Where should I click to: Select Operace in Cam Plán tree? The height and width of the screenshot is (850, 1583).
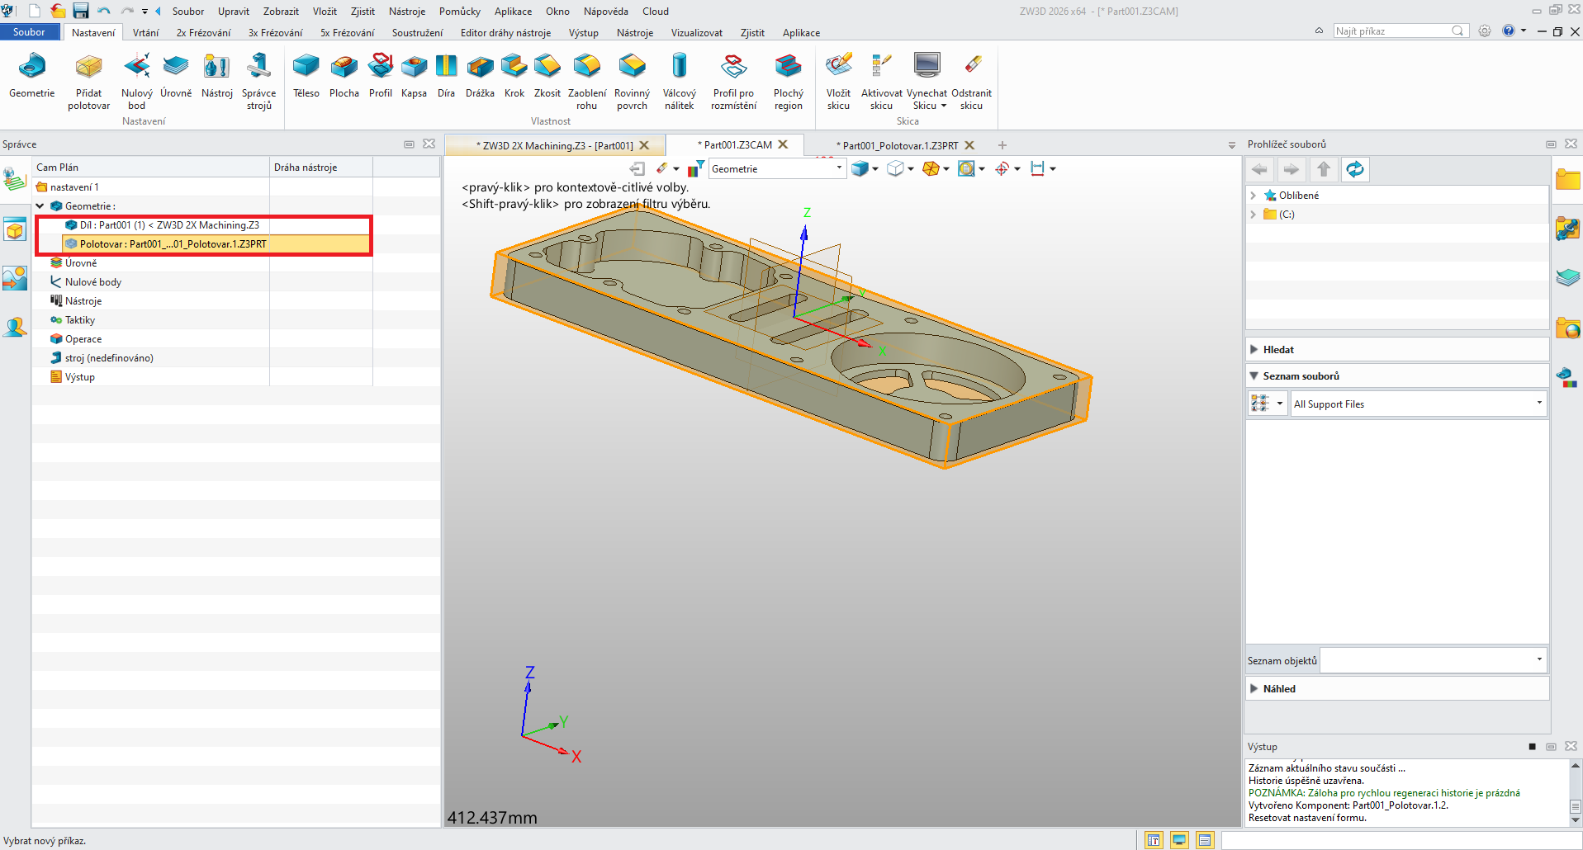coord(83,339)
